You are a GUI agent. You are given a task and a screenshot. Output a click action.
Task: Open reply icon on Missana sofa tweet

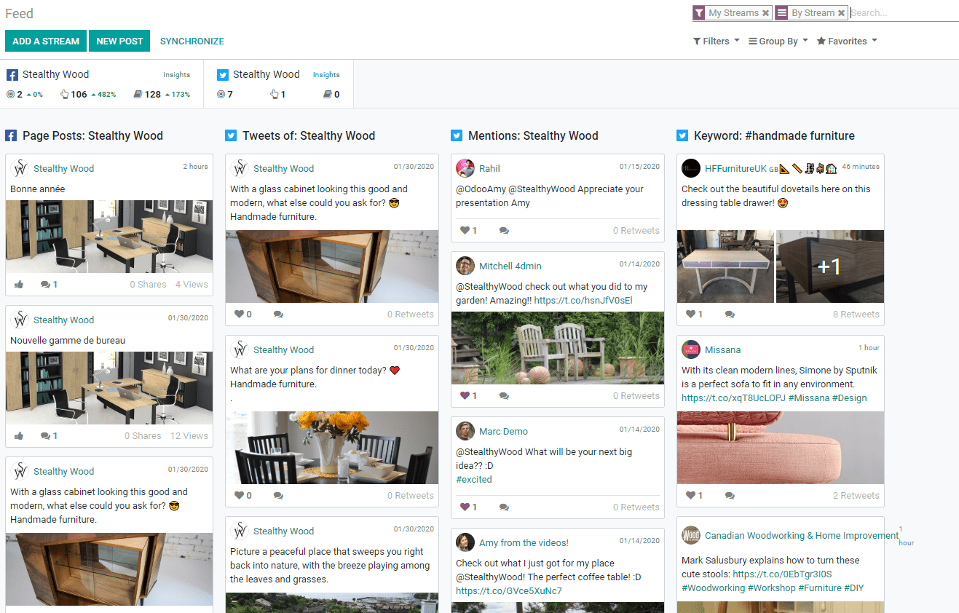pos(730,496)
